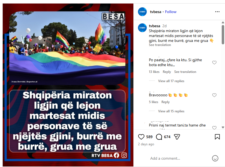This screenshot has width=225, height=167.
Task: Open the emoji picker smiley icon
Action: [x=215, y=158]
